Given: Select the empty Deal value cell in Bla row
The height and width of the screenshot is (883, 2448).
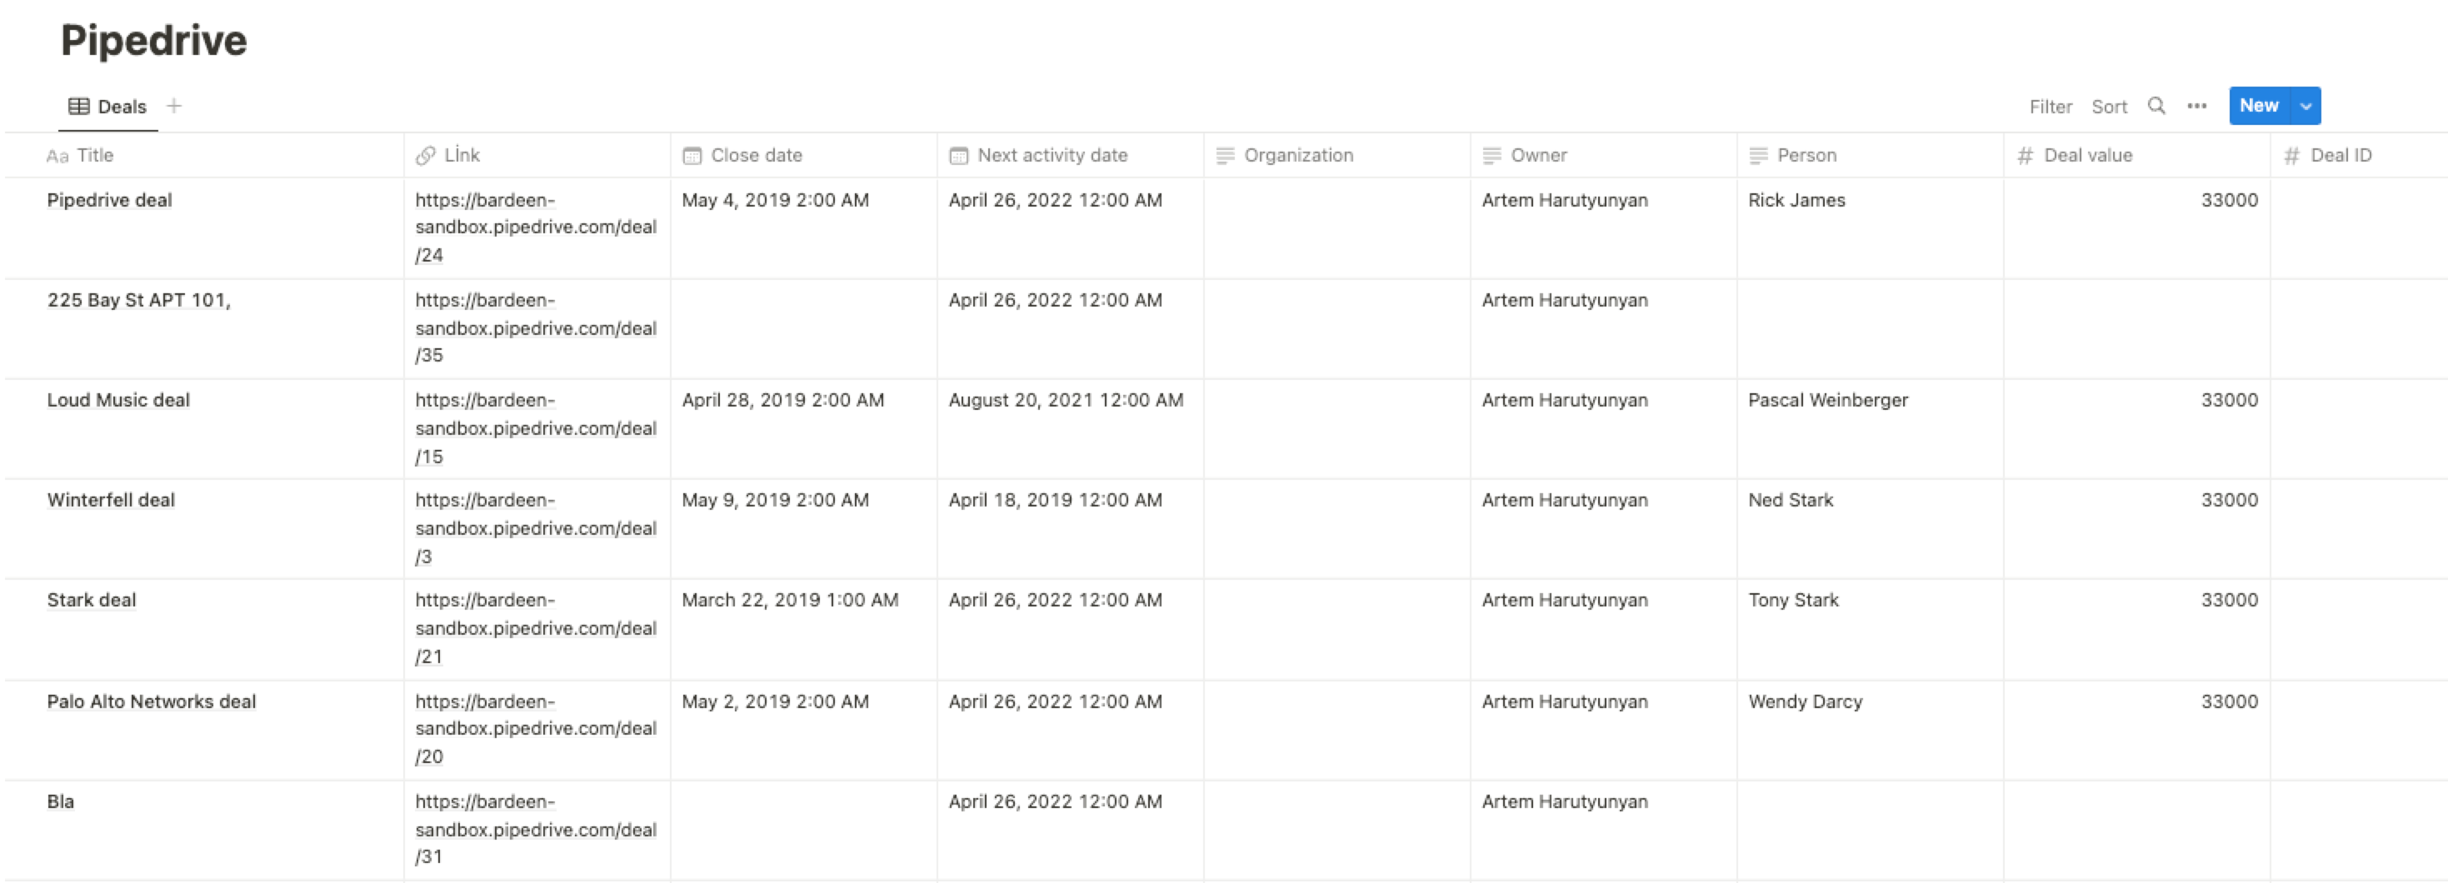Looking at the screenshot, I should (2137, 831).
